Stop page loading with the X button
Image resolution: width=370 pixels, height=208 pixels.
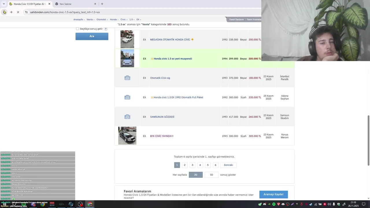click(x=18, y=12)
